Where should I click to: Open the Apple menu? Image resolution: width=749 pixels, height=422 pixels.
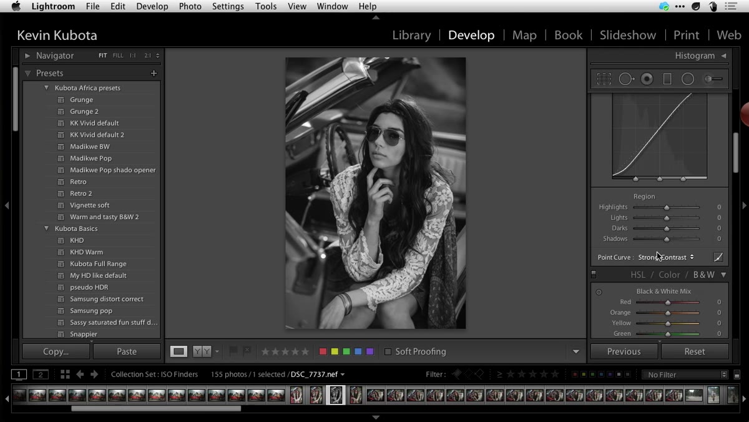(16, 6)
